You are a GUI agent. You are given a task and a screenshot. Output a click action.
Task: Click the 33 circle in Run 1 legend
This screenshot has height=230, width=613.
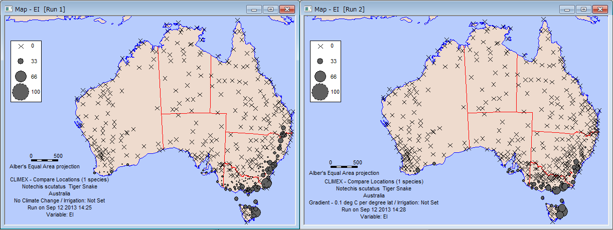tap(21, 61)
